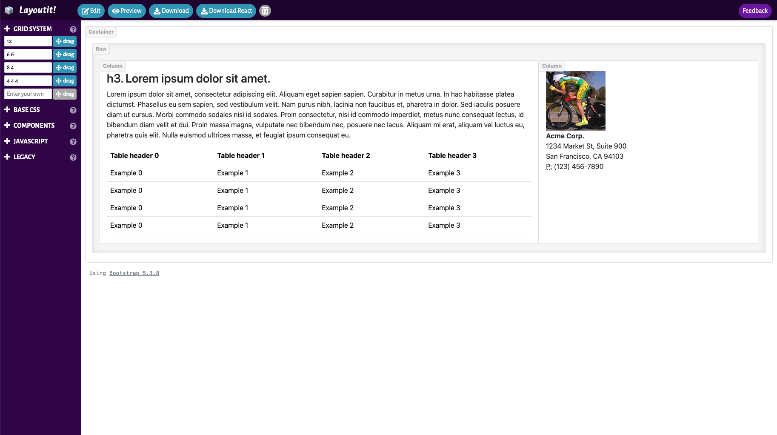
Task: Expand the JavaScript section
Action: pyautogui.click(x=26, y=141)
